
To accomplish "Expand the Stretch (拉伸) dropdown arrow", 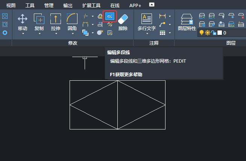I will tap(56, 34).
